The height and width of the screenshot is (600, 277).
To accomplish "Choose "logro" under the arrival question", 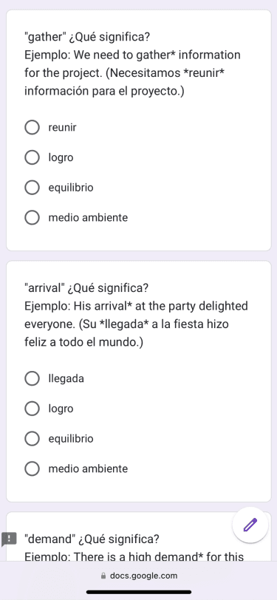I will click(x=33, y=409).
